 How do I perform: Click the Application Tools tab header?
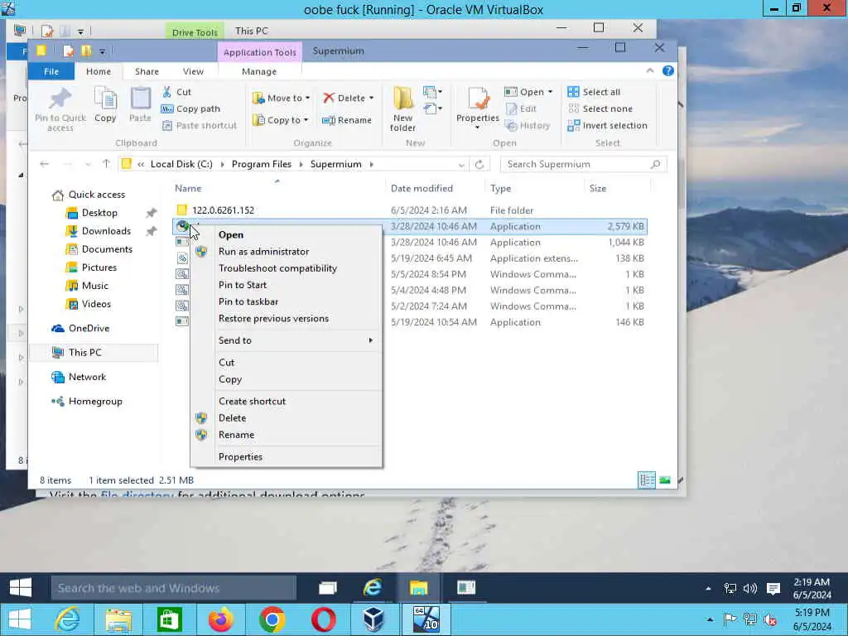[259, 52]
